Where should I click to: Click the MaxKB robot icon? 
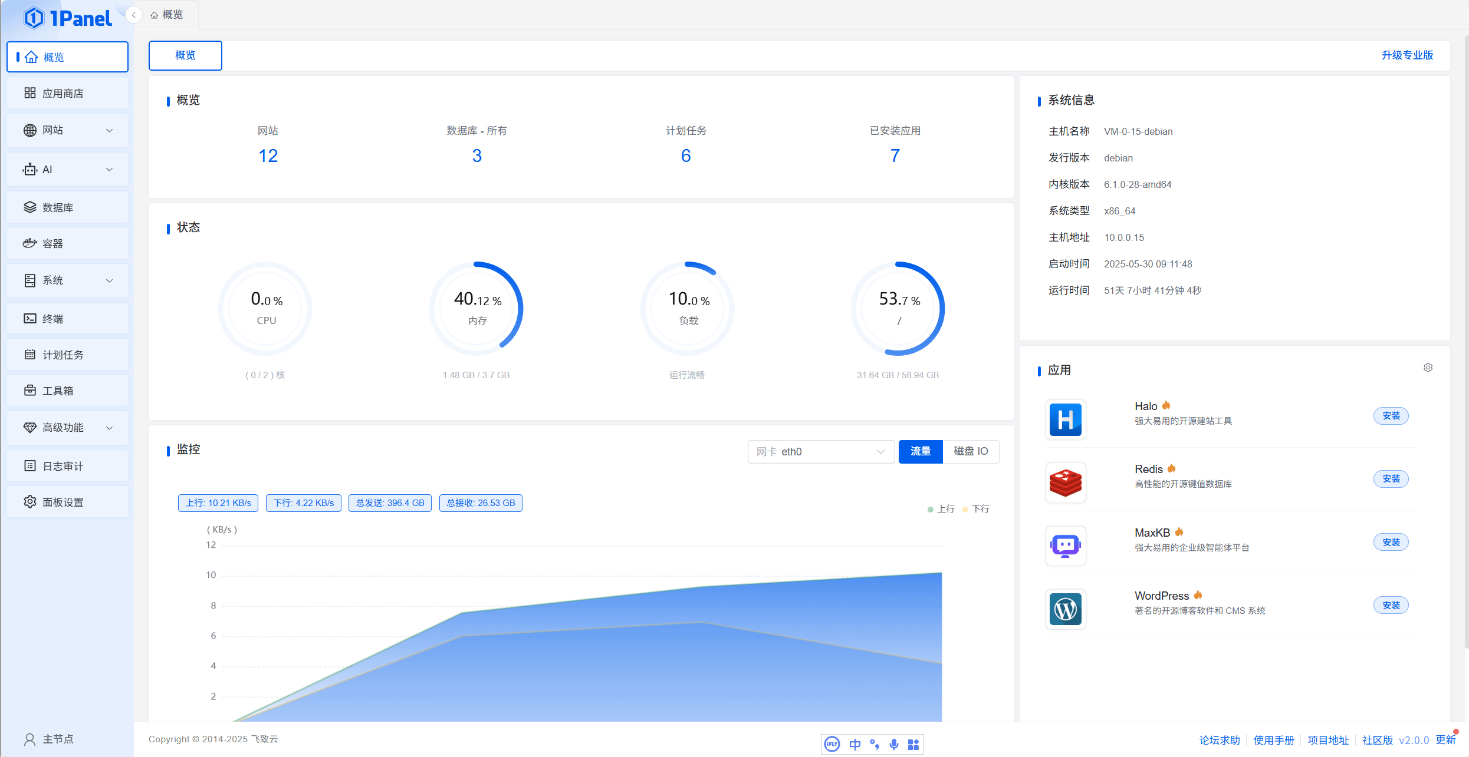point(1065,546)
